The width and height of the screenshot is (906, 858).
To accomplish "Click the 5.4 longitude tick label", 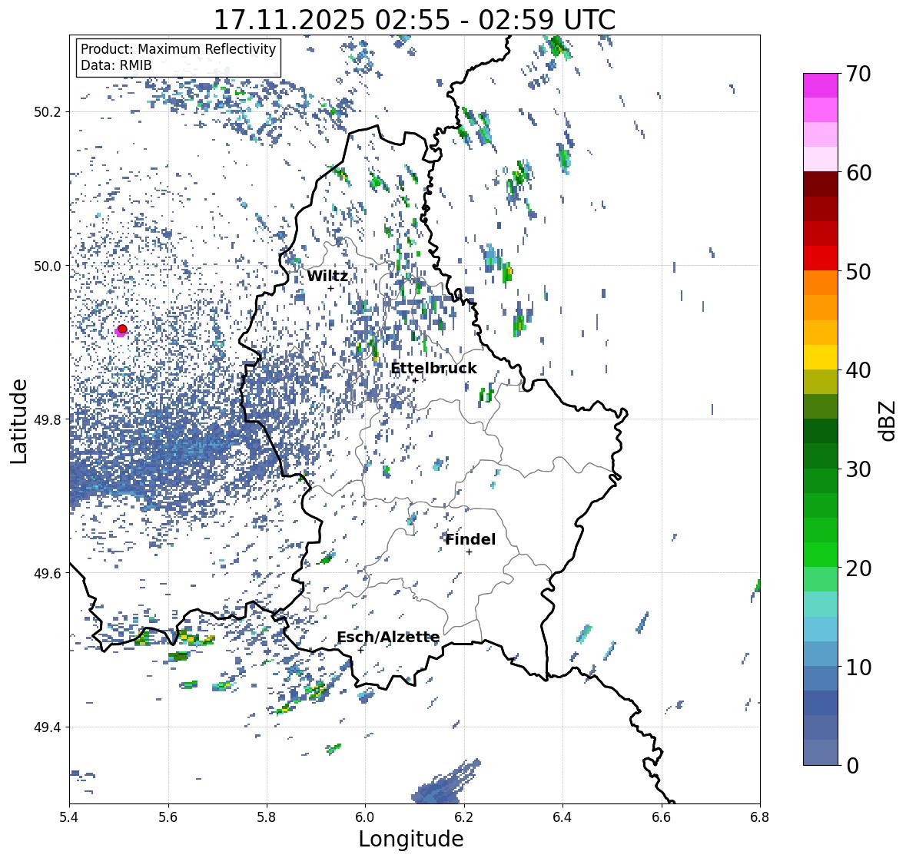I will (x=69, y=817).
